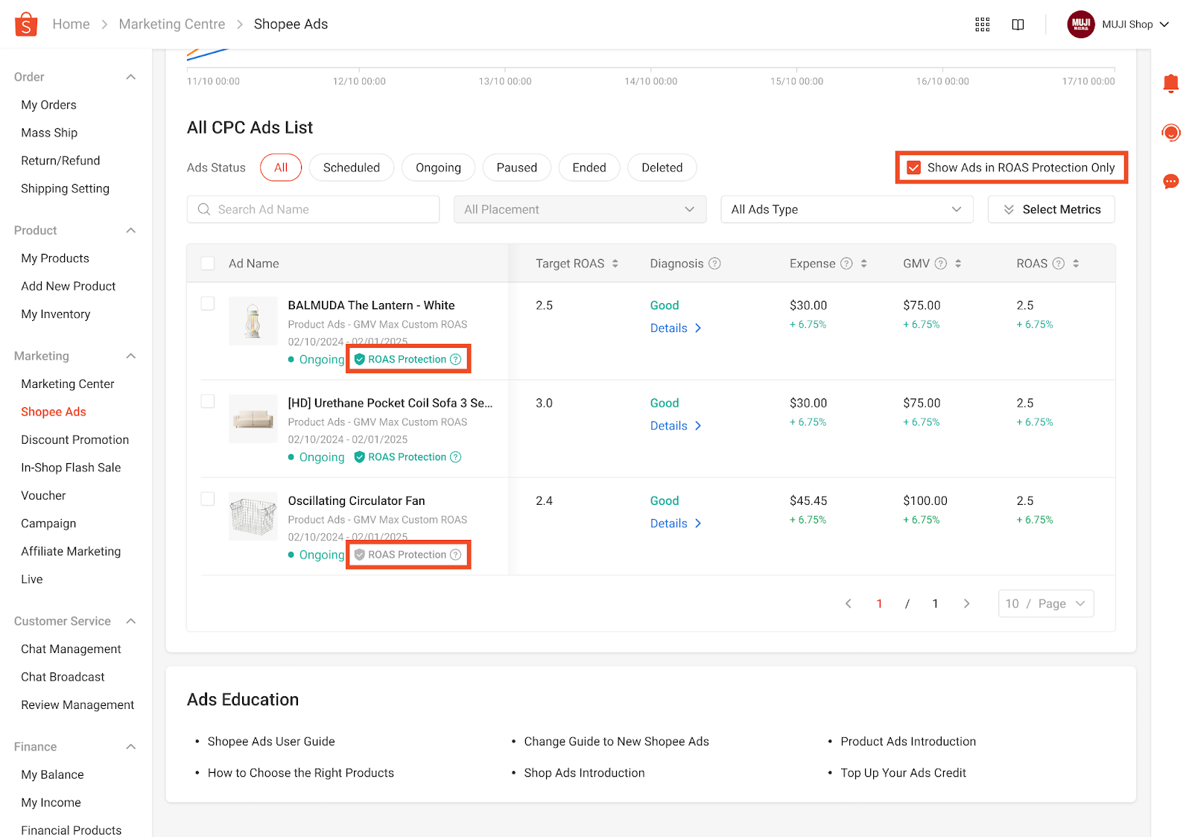1192x837 pixels.
Task: Filter ads by Deleted status
Action: pyautogui.click(x=662, y=168)
